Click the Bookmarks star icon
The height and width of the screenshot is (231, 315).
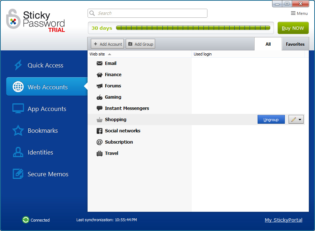click(x=18, y=130)
